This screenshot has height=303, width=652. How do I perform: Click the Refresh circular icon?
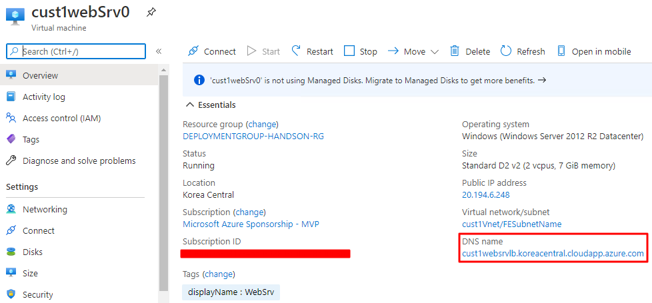[505, 51]
